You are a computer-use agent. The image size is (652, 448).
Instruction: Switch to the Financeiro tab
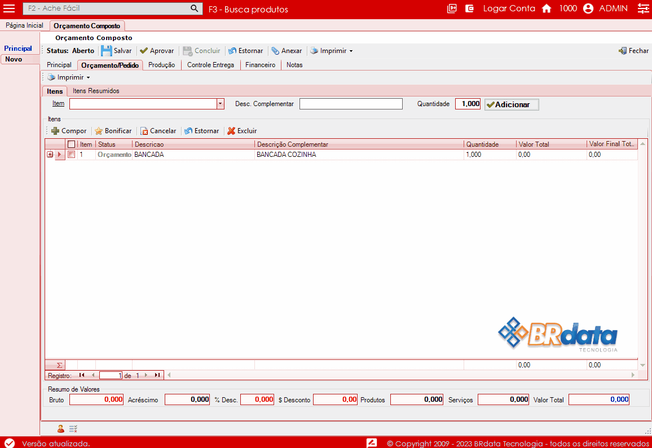(260, 65)
